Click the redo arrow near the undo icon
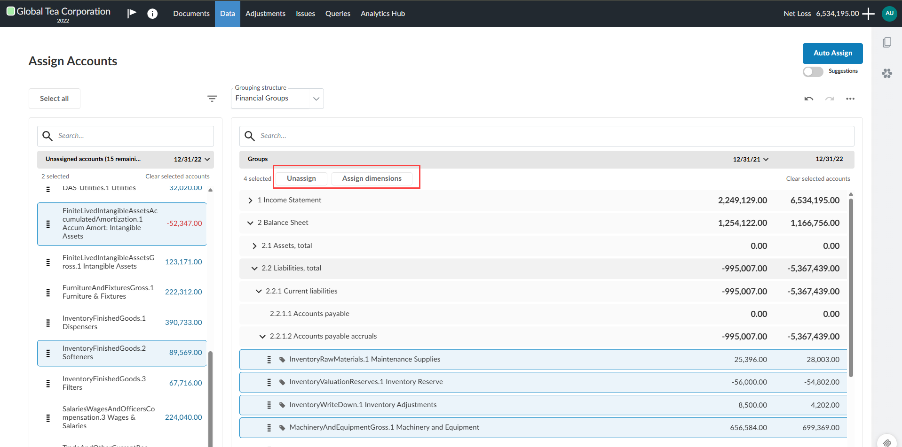Viewport: 902px width, 447px height. click(x=829, y=99)
